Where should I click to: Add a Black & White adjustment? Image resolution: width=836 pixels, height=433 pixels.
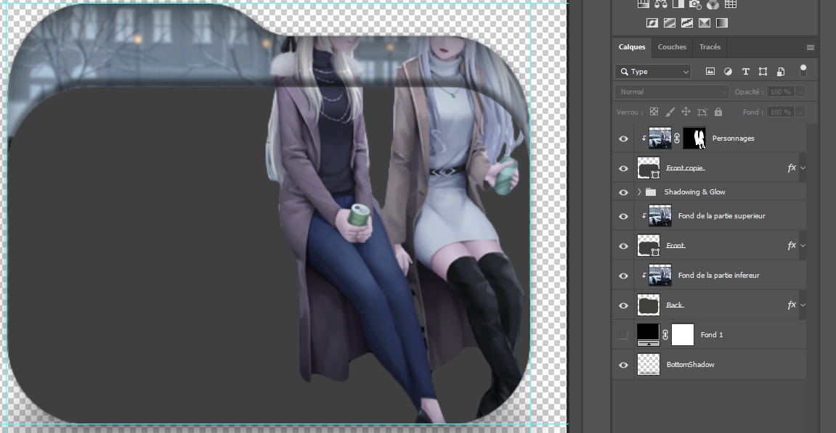(678, 4)
